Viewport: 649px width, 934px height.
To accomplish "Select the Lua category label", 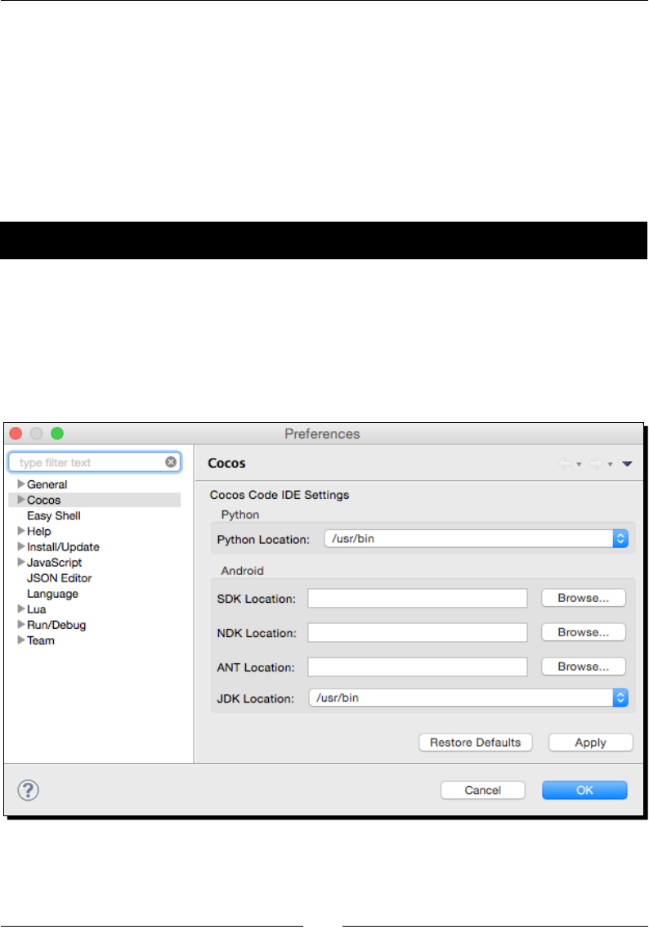I will coord(36,609).
